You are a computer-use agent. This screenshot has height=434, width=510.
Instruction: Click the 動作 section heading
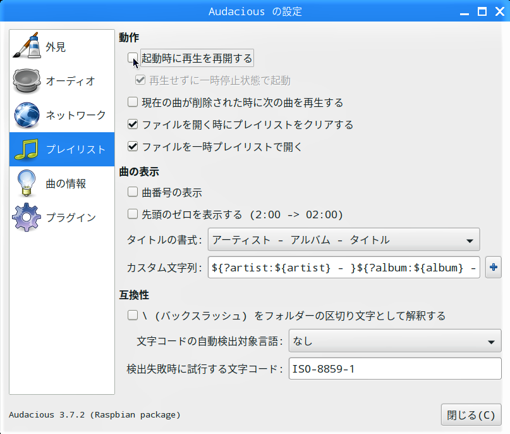coord(129,37)
